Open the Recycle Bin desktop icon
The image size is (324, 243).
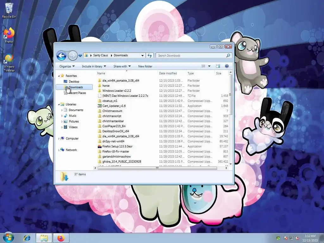[9, 10]
